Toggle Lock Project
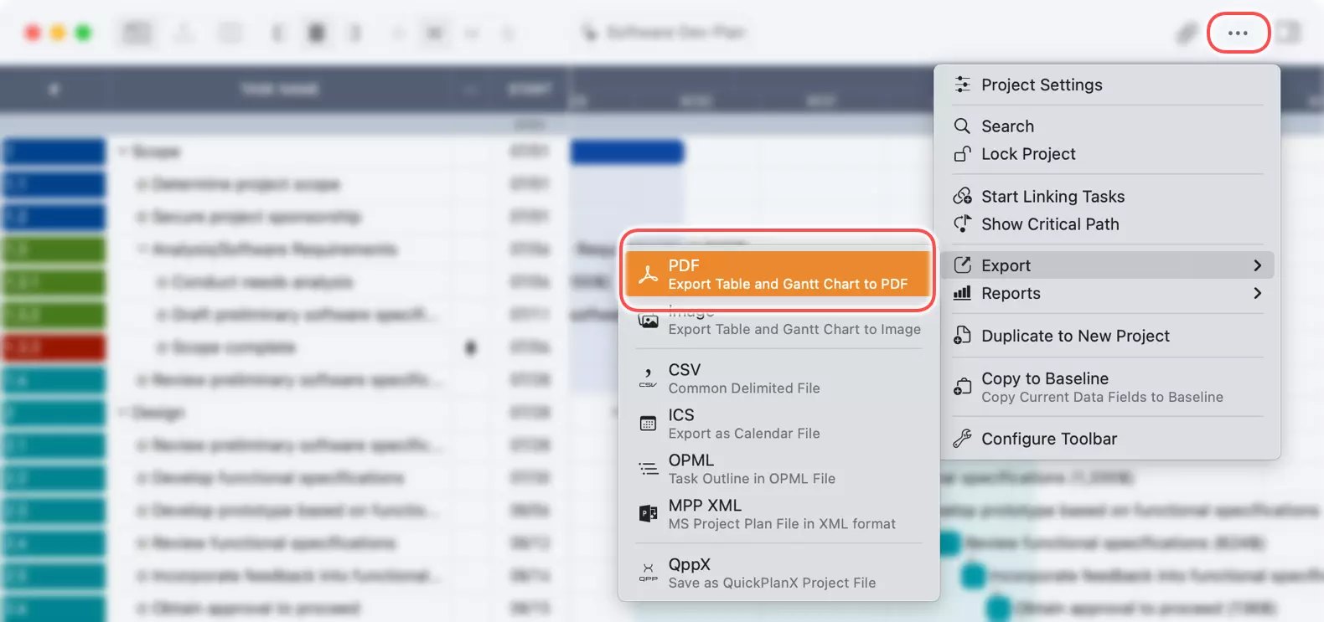Screen dimensions: 1324x622 1028,154
